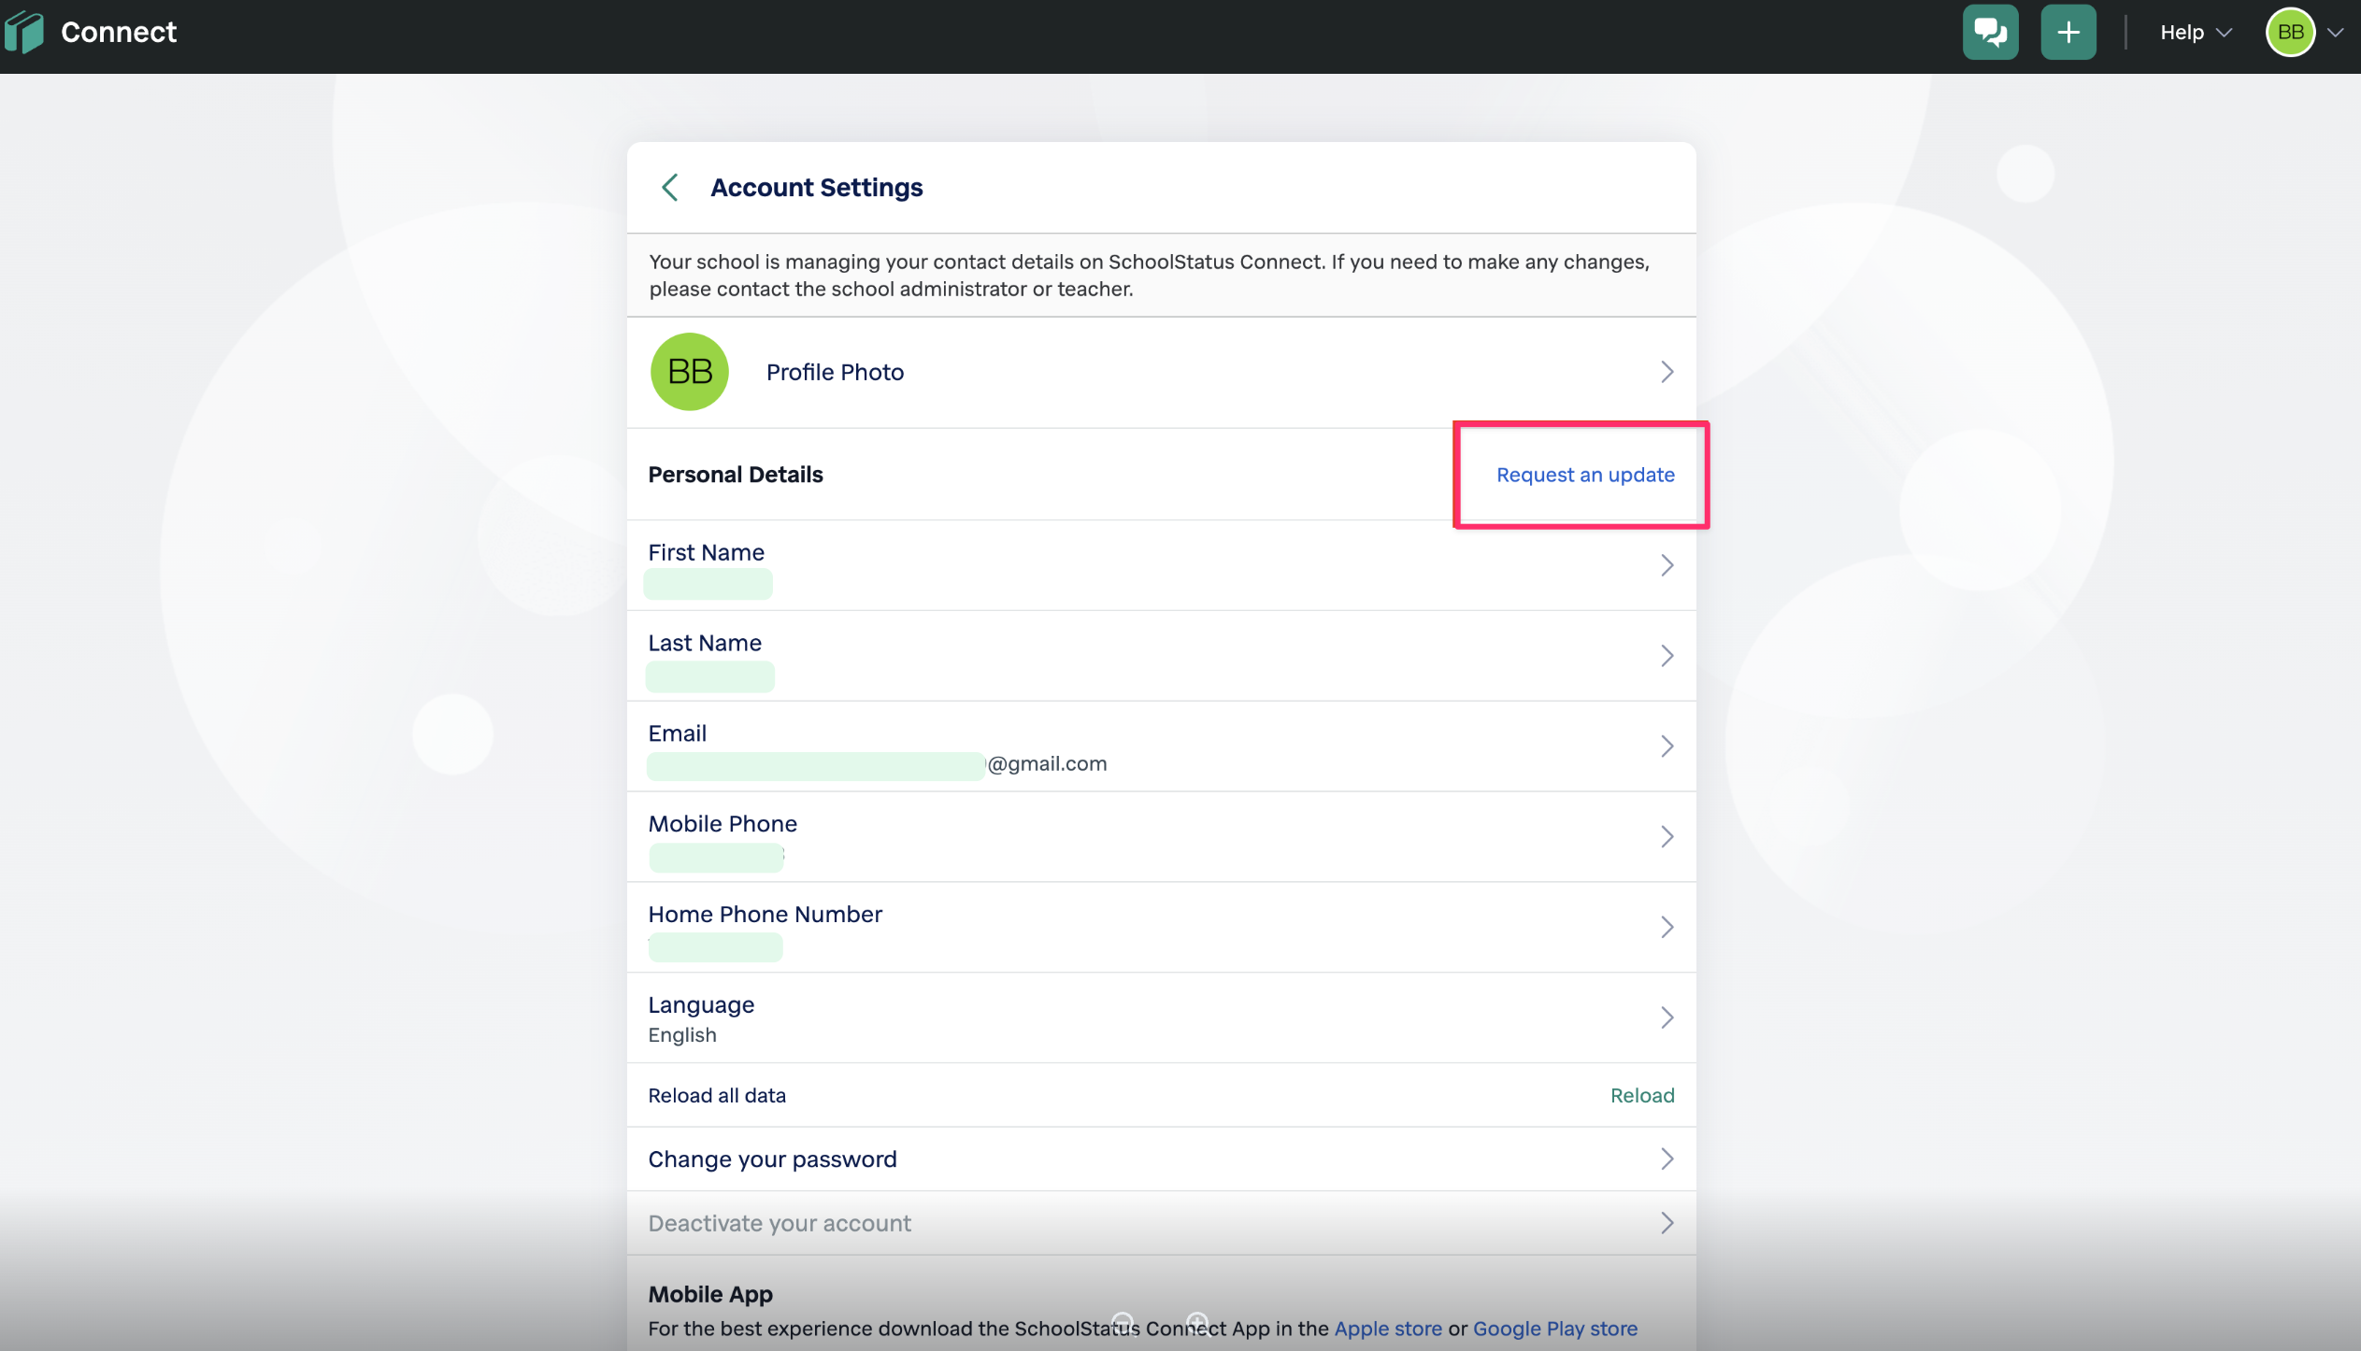This screenshot has height=1351, width=2361.
Task: Open the Language setting row
Action: point(1161,1017)
